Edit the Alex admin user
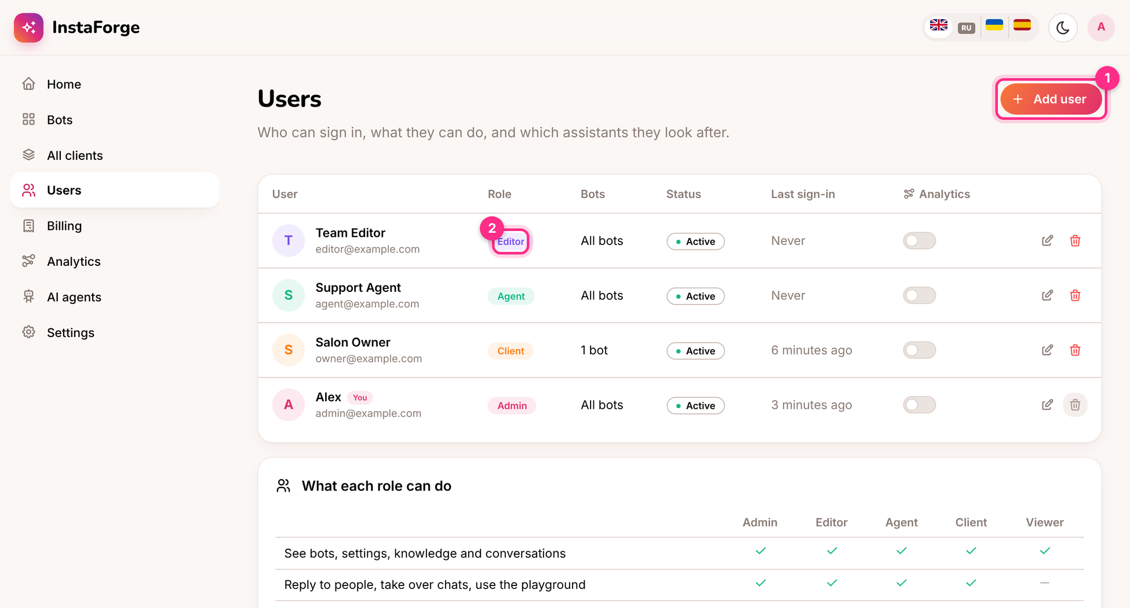The height and width of the screenshot is (608, 1130). 1047,405
